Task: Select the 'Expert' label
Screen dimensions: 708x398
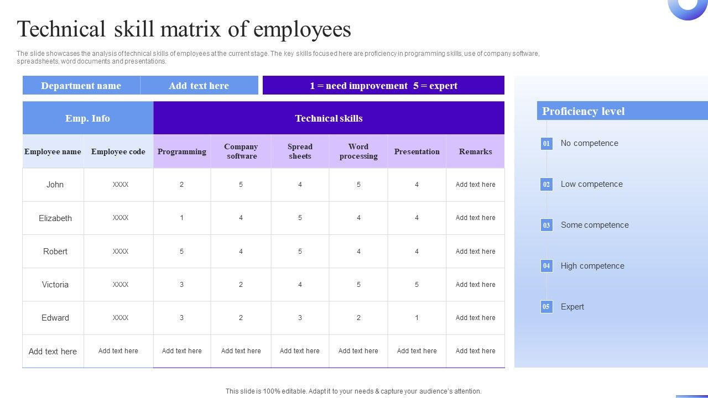Action: [x=572, y=307]
